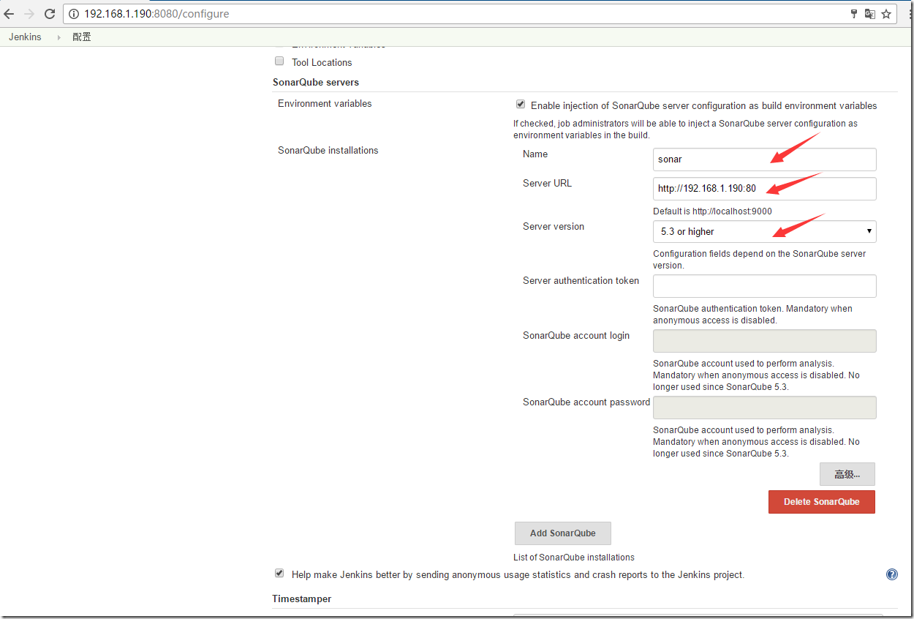
Task: Click the 'Server version' label
Action: coord(554,226)
